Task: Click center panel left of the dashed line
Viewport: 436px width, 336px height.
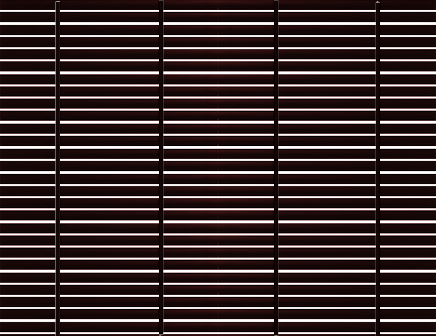Action: [x=190, y=170]
